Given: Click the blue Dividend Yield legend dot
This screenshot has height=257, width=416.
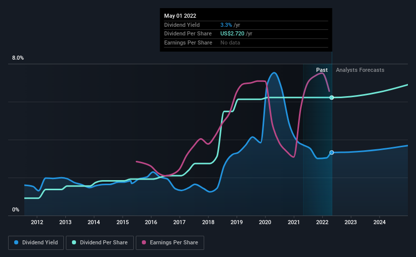Looking at the screenshot, I should 16,242.
